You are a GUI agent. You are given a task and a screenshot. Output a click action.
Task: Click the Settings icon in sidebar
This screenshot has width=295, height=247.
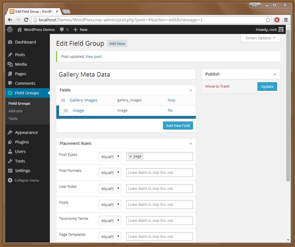click(x=10, y=171)
